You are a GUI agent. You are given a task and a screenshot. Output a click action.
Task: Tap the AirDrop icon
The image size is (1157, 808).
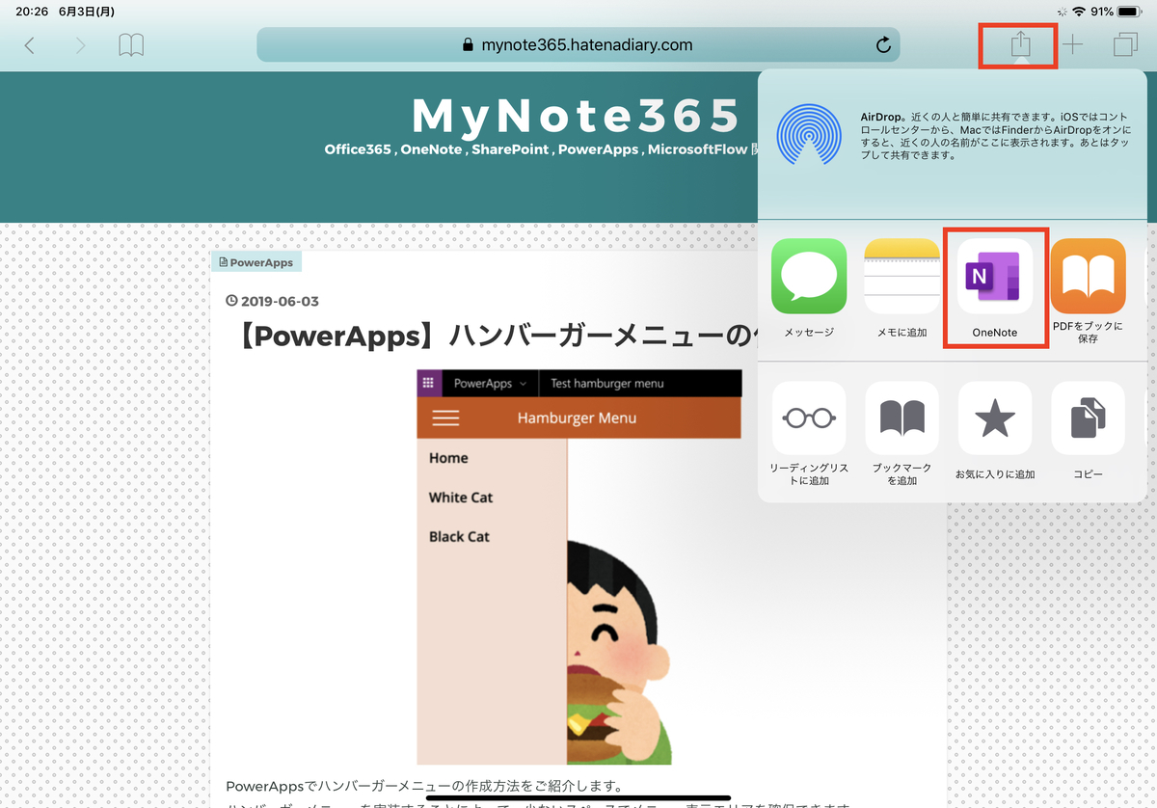[809, 134]
